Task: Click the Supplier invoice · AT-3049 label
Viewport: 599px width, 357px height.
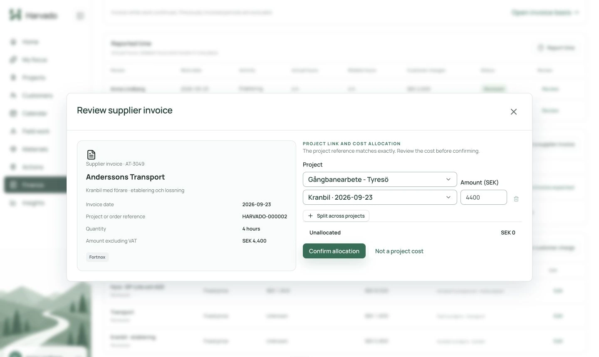Action: (115, 164)
